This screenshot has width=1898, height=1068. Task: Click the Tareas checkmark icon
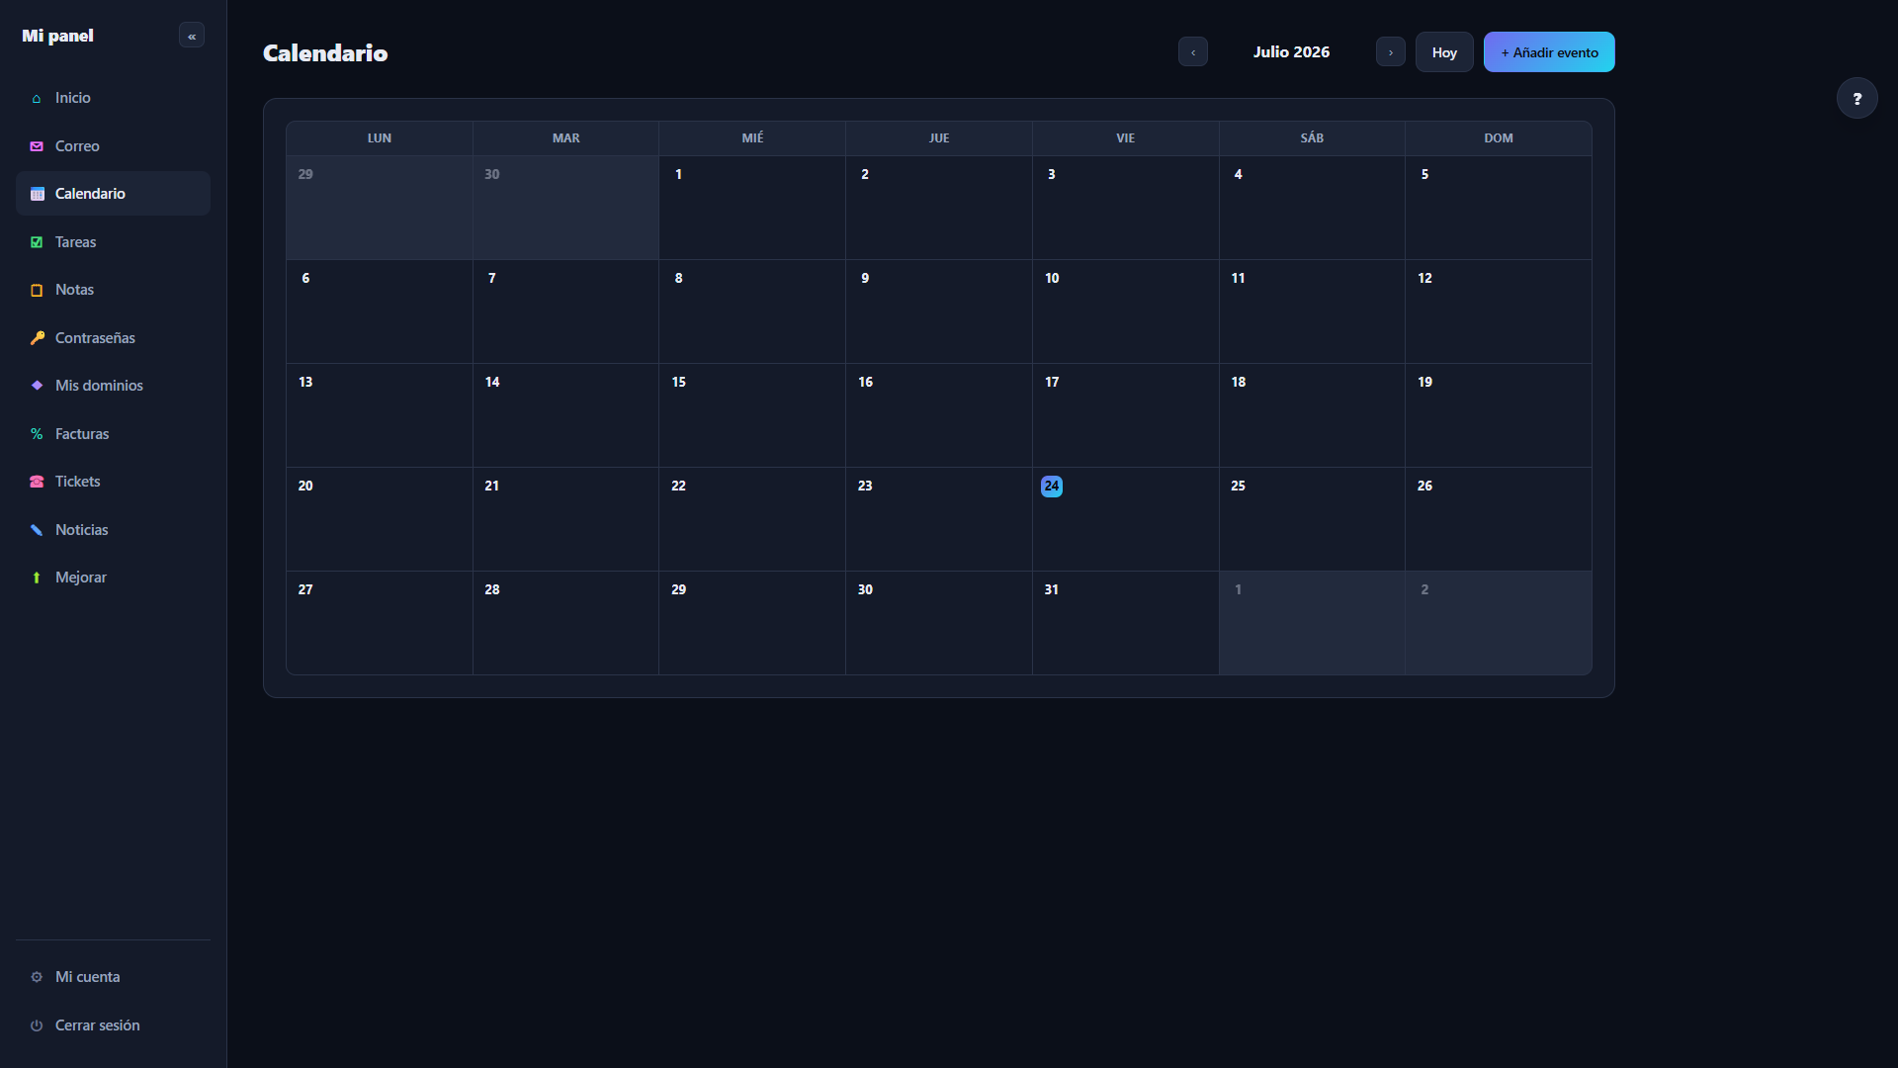pos(37,242)
